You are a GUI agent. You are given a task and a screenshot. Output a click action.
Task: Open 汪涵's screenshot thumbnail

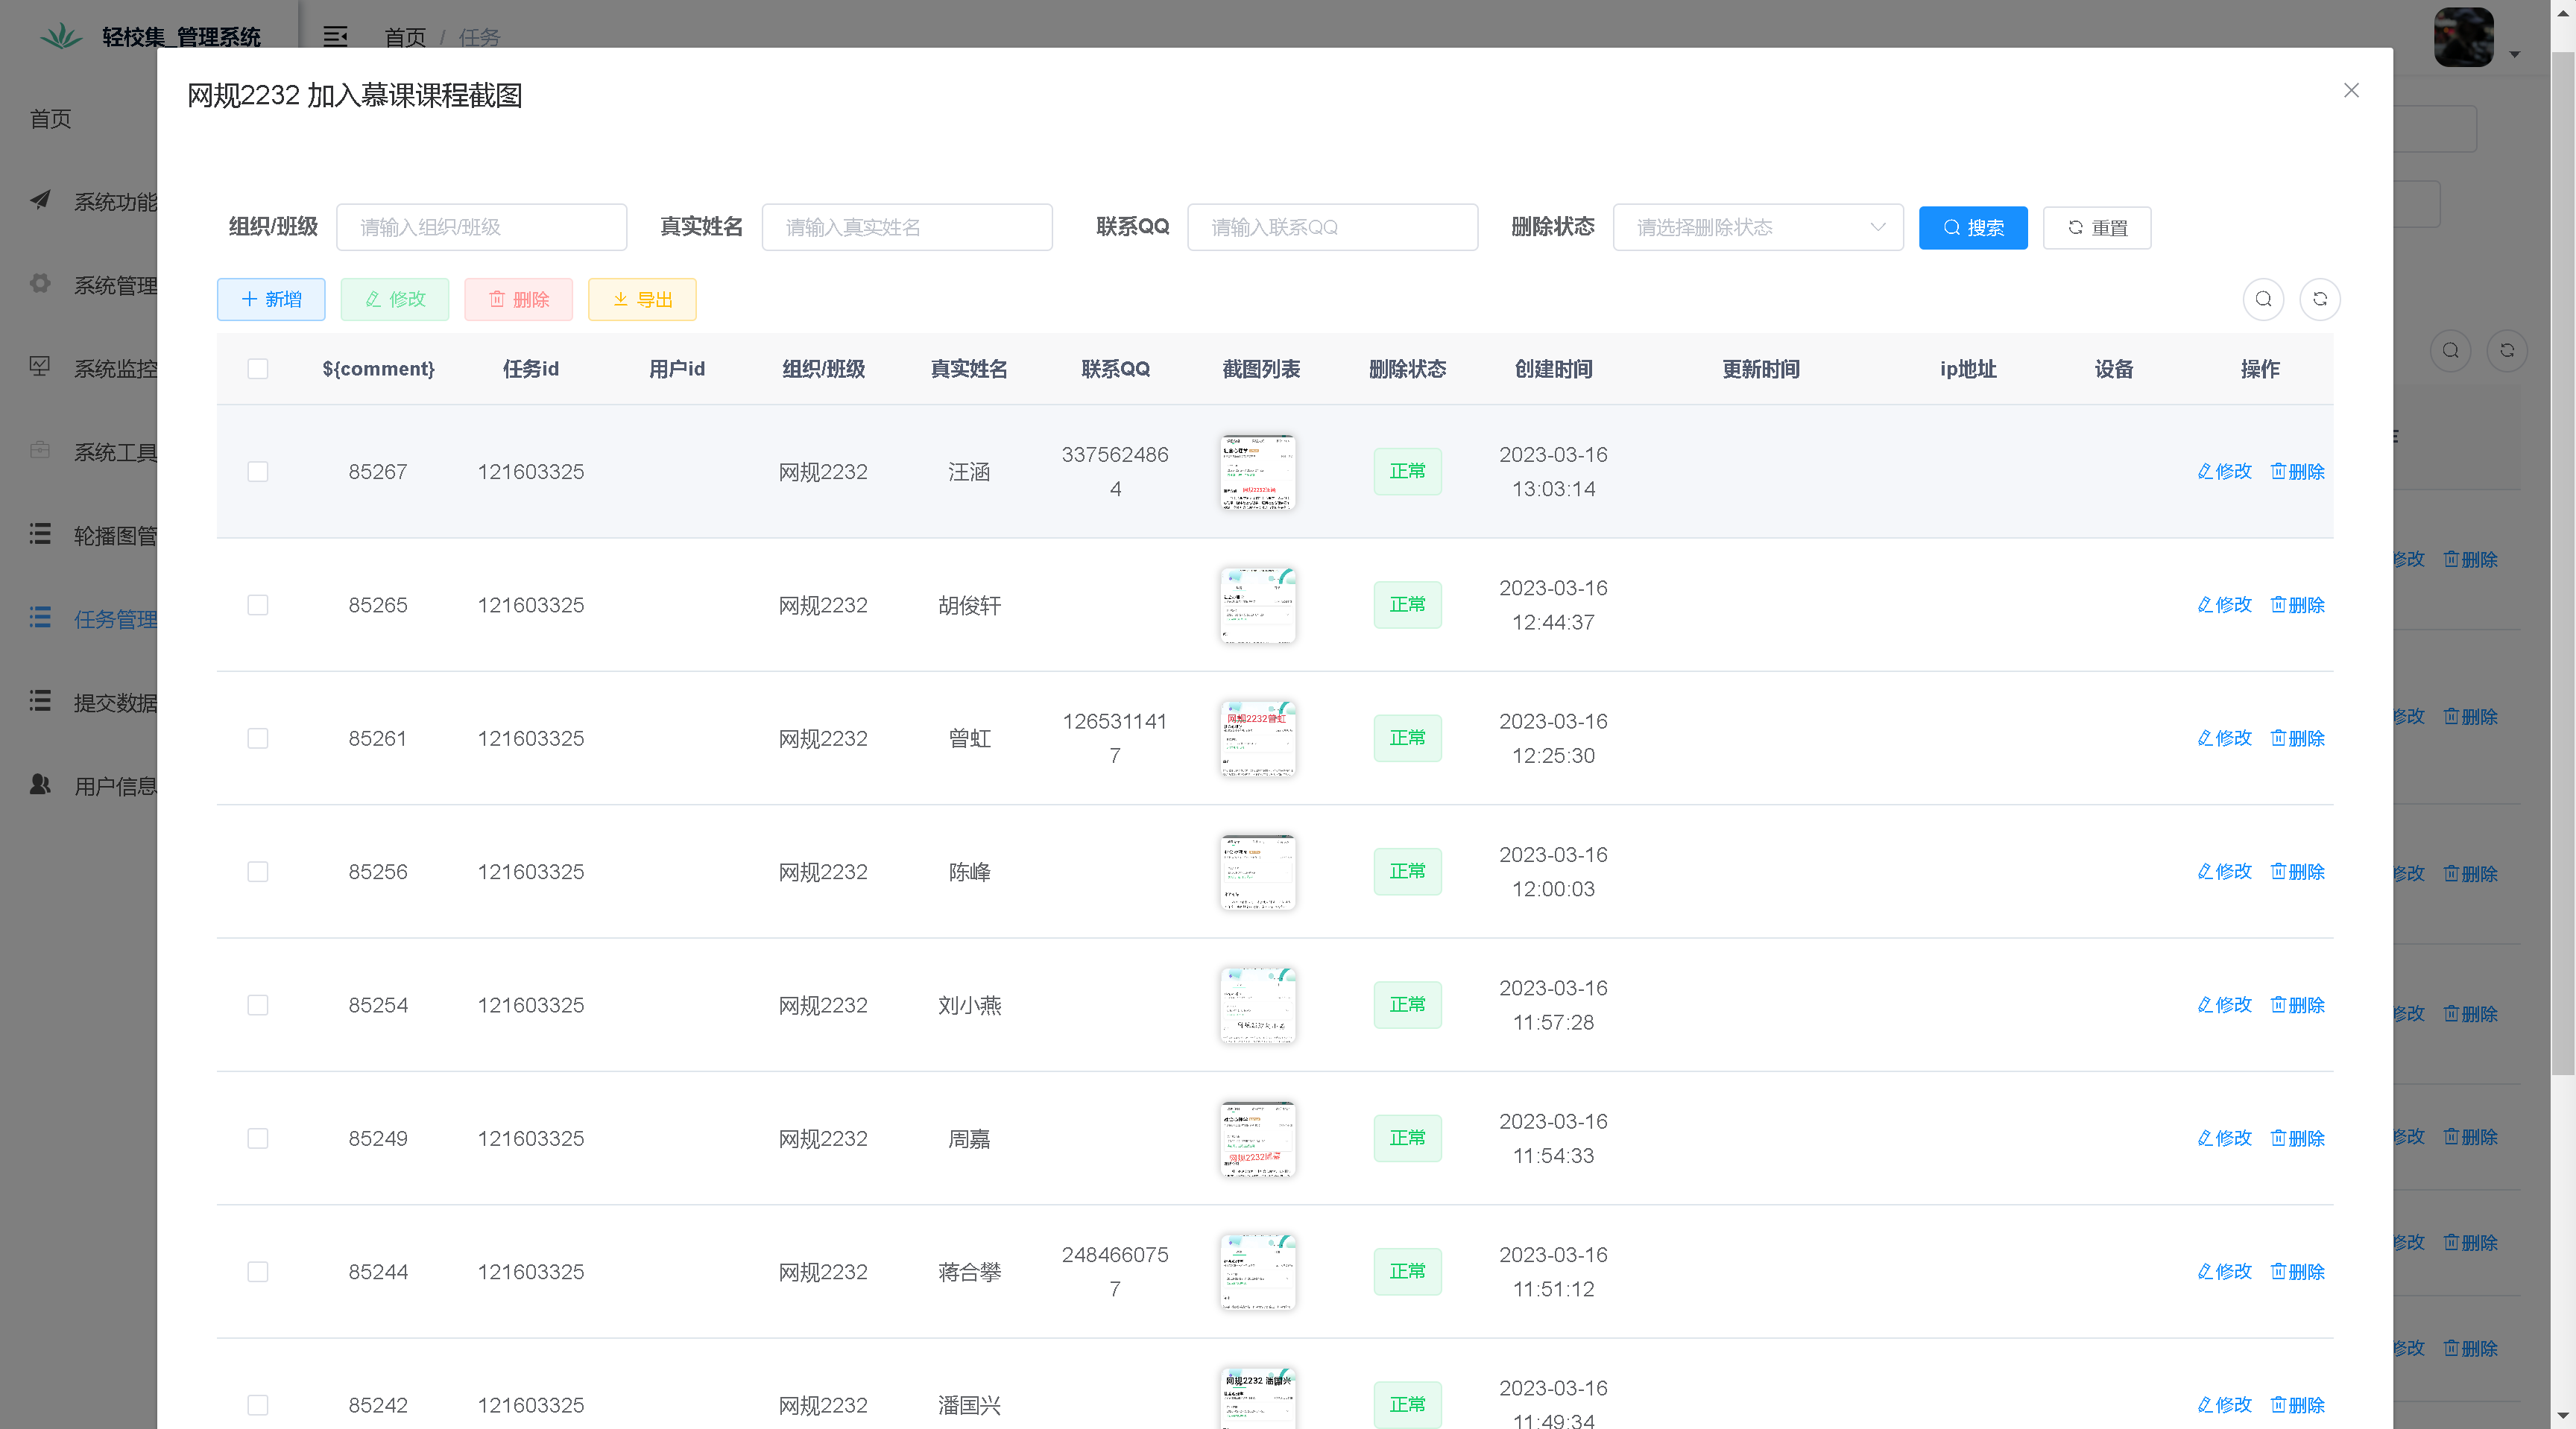(1258, 472)
